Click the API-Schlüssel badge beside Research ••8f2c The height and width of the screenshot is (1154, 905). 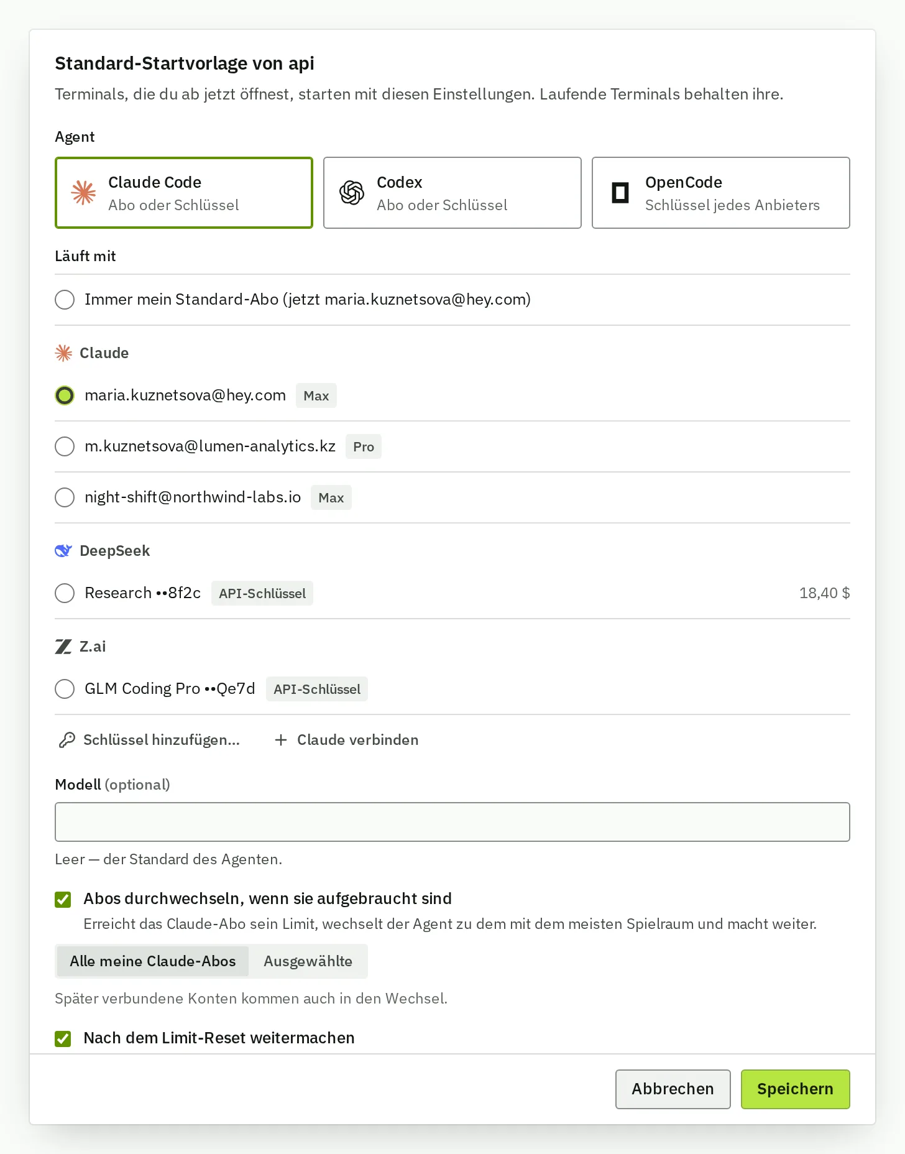262,593
